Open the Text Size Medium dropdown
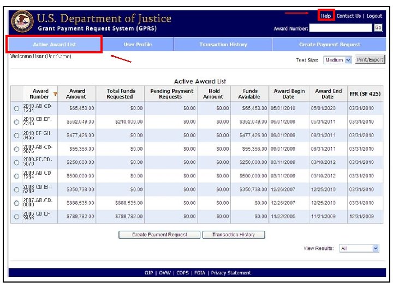393x294 pixels. pyautogui.click(x=338, y=60)
